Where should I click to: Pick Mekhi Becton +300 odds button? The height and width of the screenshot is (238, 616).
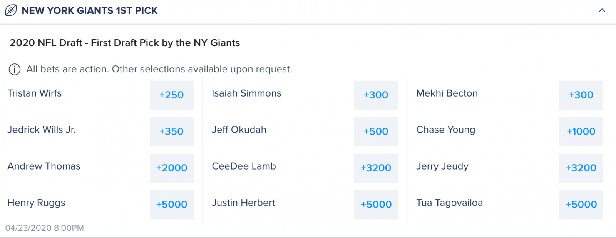point(581,95)
